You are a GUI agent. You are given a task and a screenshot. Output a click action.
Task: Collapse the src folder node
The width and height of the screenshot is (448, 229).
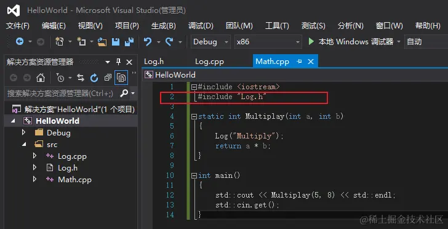point(24,145)
